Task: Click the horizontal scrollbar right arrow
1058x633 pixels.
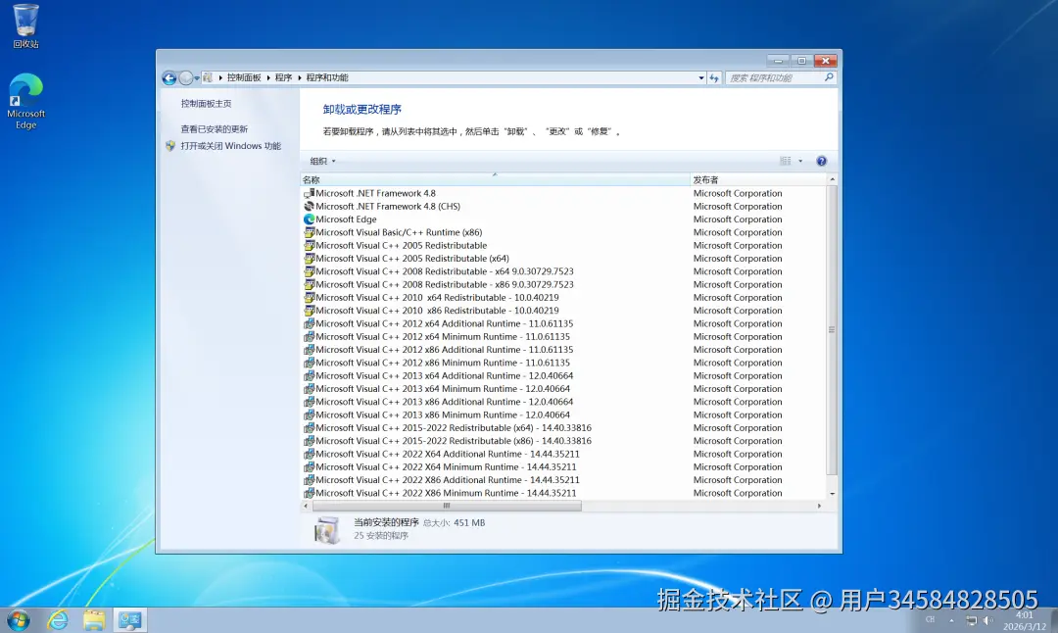Action: click(x=820, y=506)
